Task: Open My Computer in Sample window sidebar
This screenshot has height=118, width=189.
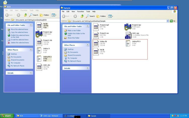Action: click(72, 58)
